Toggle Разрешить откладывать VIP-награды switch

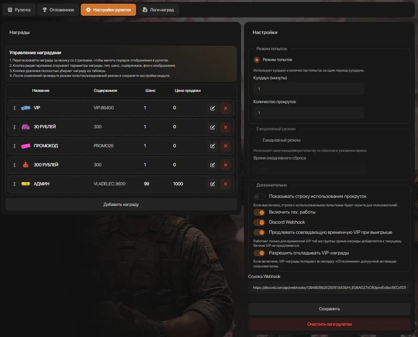pyautogui.click(x=259, y=253)
